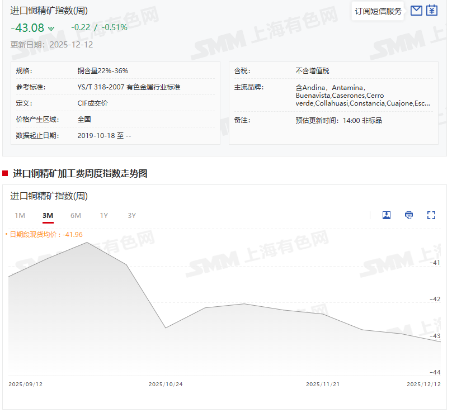Screen dimensions: 452x413
Task: Expand the chart to fullscreen
Action: [x=431, y=215]
